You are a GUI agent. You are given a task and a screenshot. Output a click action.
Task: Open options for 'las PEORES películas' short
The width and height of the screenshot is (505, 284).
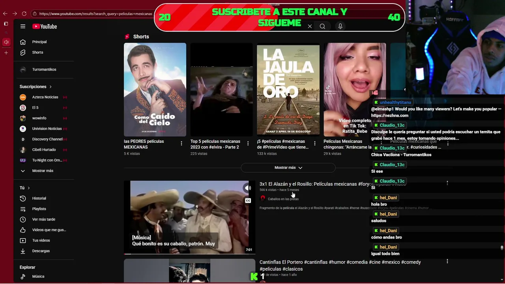[x=181, y=143]
